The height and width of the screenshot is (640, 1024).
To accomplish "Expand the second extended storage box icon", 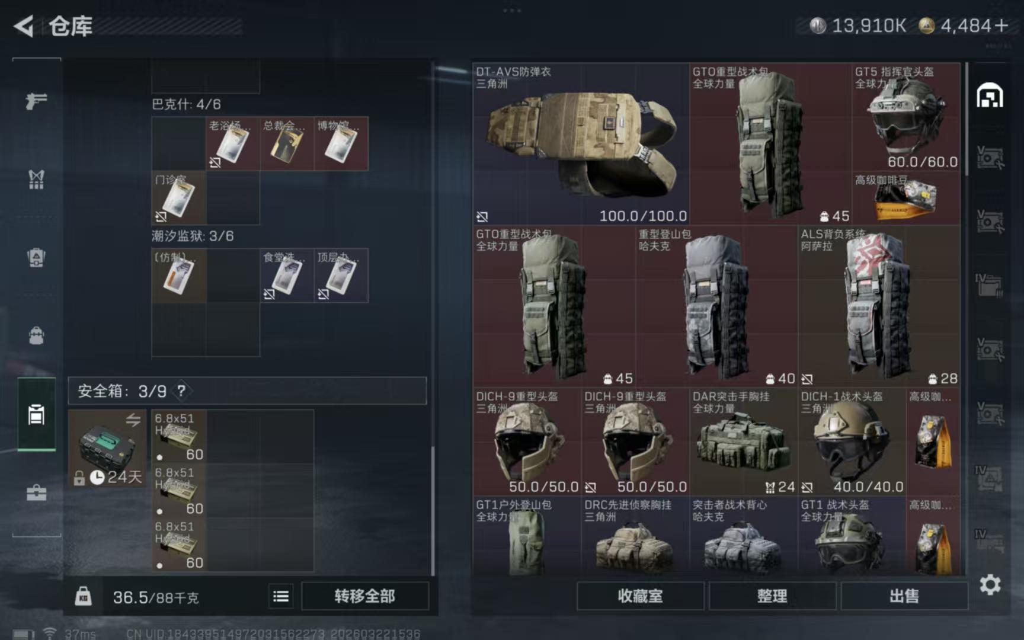I will 990,222.
